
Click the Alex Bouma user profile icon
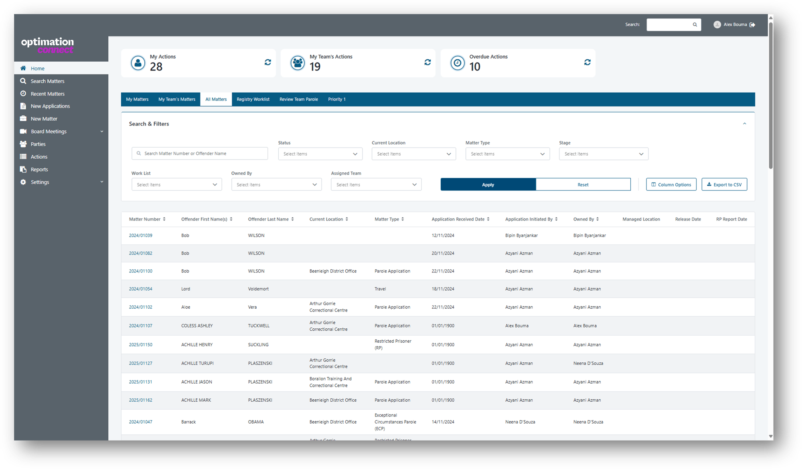717,23
